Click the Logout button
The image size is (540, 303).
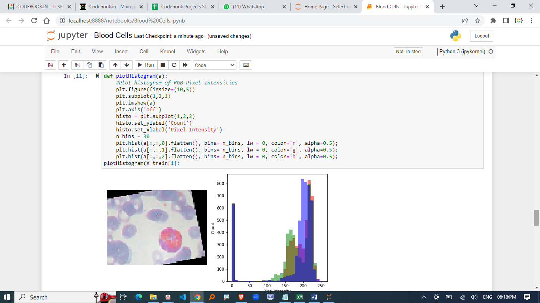(x=481, y=36)
